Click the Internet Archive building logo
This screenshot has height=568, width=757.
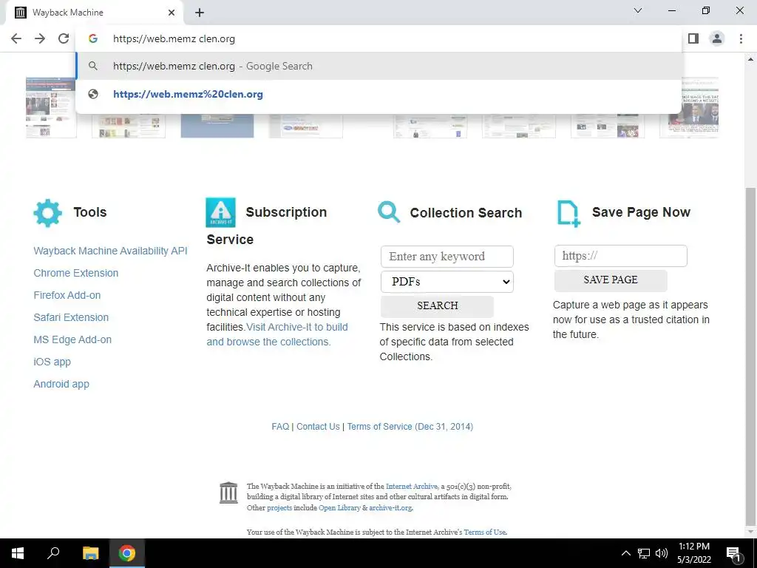[x=228, y=493]
